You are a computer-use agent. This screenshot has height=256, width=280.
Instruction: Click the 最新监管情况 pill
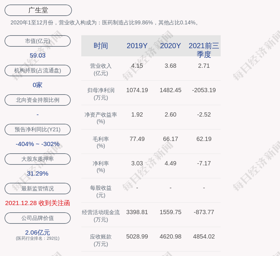tap(38, 189)
